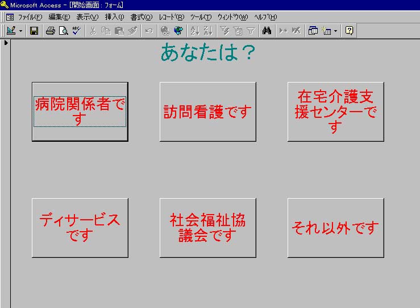Insert a hyperlink with globe-link icon
This screenshot has height=308, width=420.
(x=165, y=31)
